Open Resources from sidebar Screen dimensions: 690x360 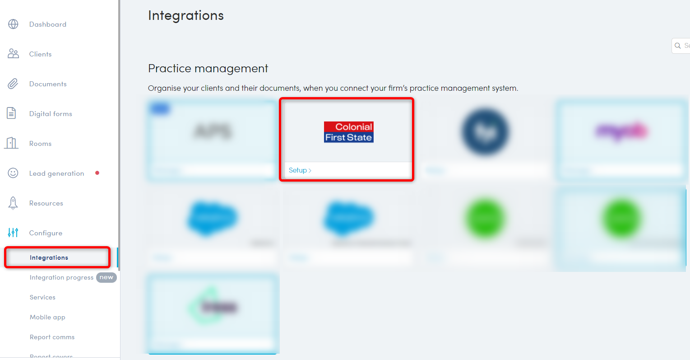(x=46, y=203)
